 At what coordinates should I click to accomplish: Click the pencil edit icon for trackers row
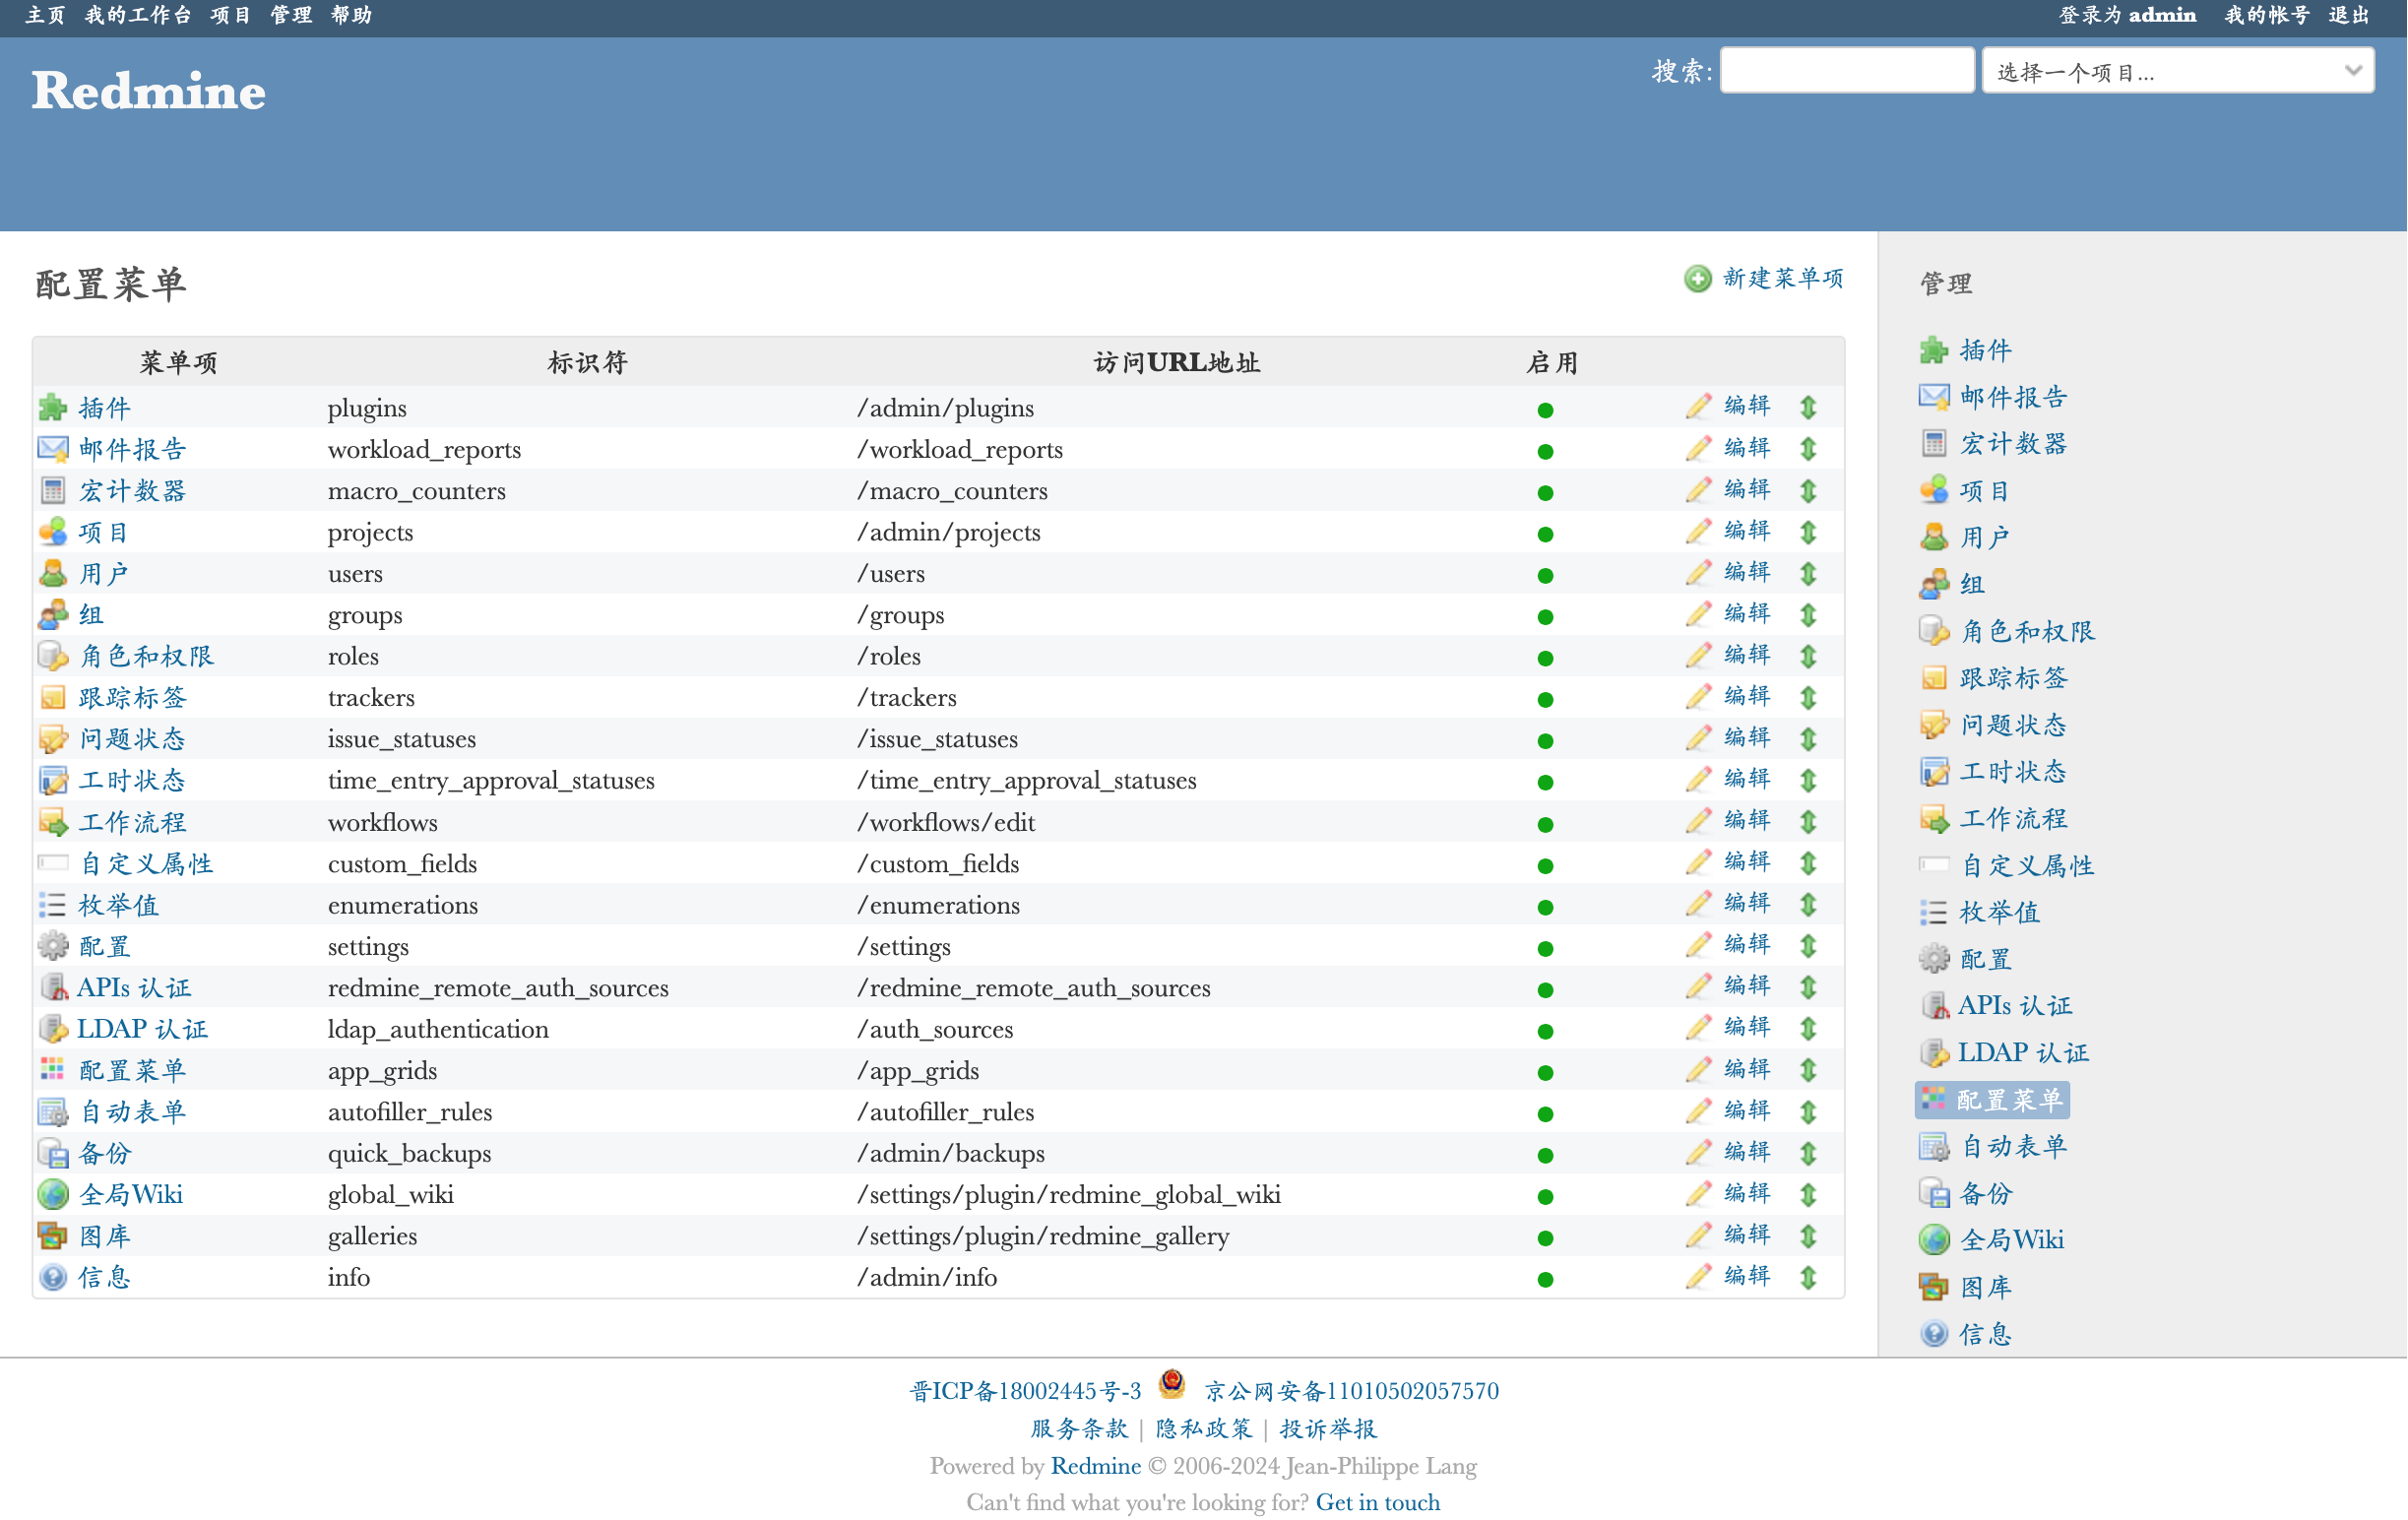pyautogui.click(x=1697, y=697)
